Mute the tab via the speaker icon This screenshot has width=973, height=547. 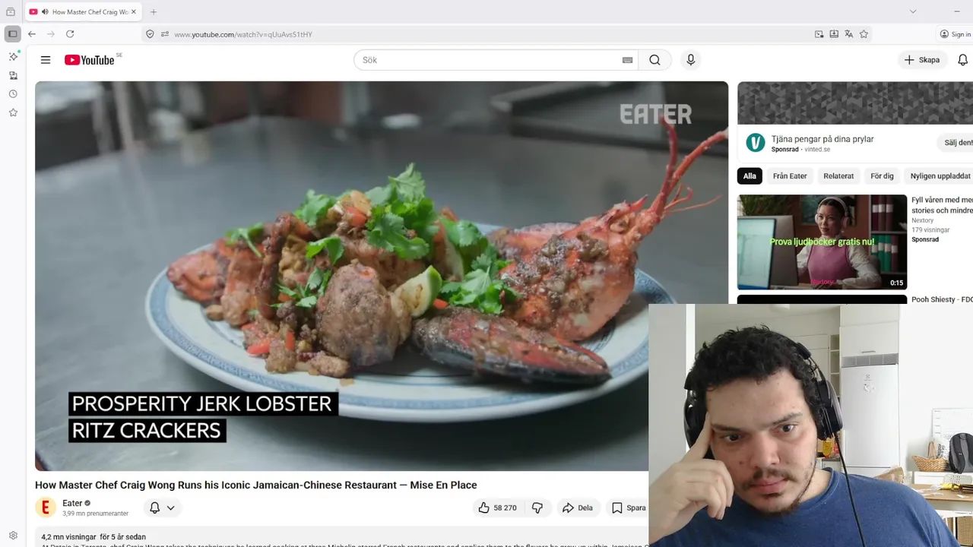(x=45, y=12)
